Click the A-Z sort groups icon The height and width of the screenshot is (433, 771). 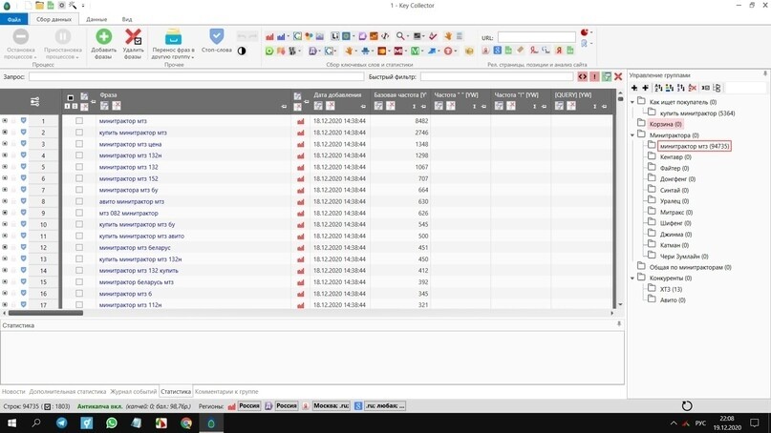click(658, 88)
